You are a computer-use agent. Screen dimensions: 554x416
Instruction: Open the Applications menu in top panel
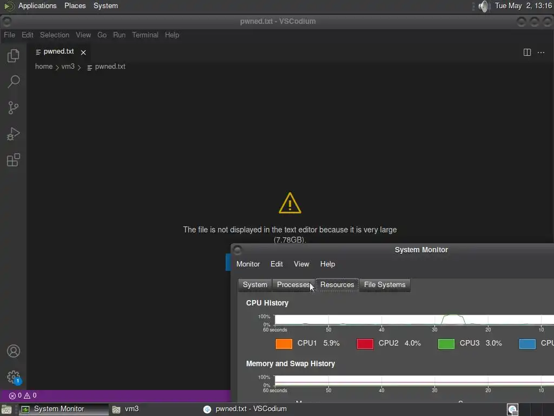[x=37, y=5]
